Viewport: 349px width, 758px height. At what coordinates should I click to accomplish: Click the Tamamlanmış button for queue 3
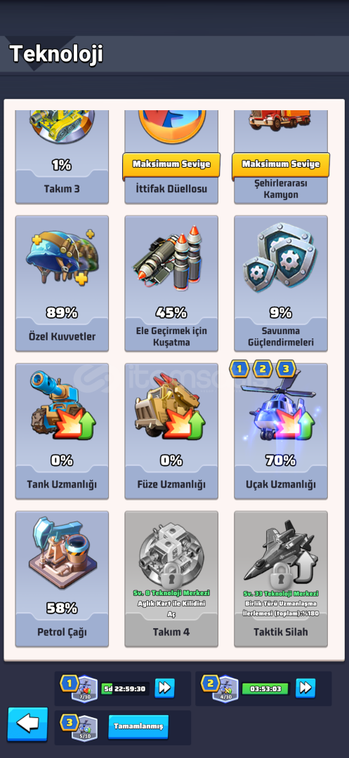[138, 726]
